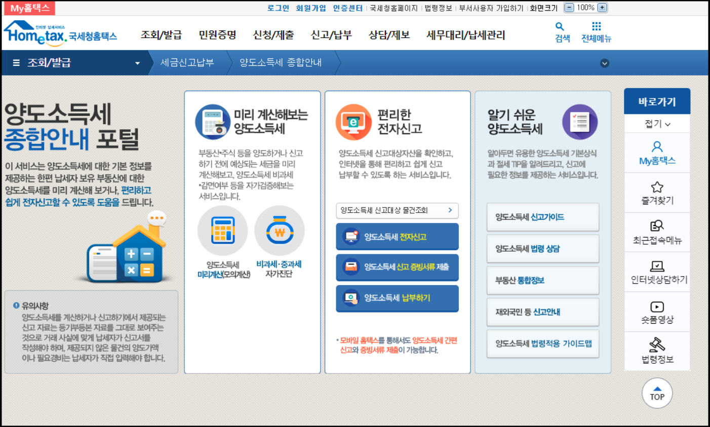Screen dimensions: 710x427
Task: Open 재외국민 등 신고안내 button
Action: (543, 312)
